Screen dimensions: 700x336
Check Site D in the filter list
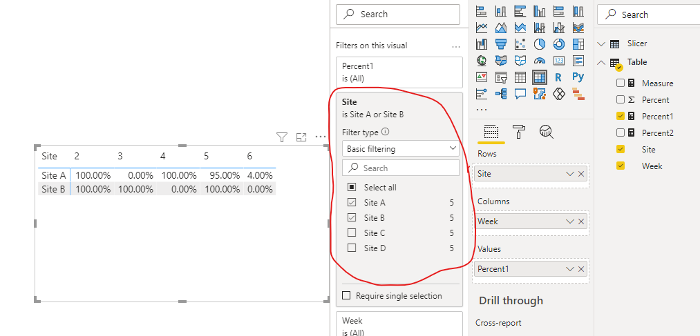point(352,248)
